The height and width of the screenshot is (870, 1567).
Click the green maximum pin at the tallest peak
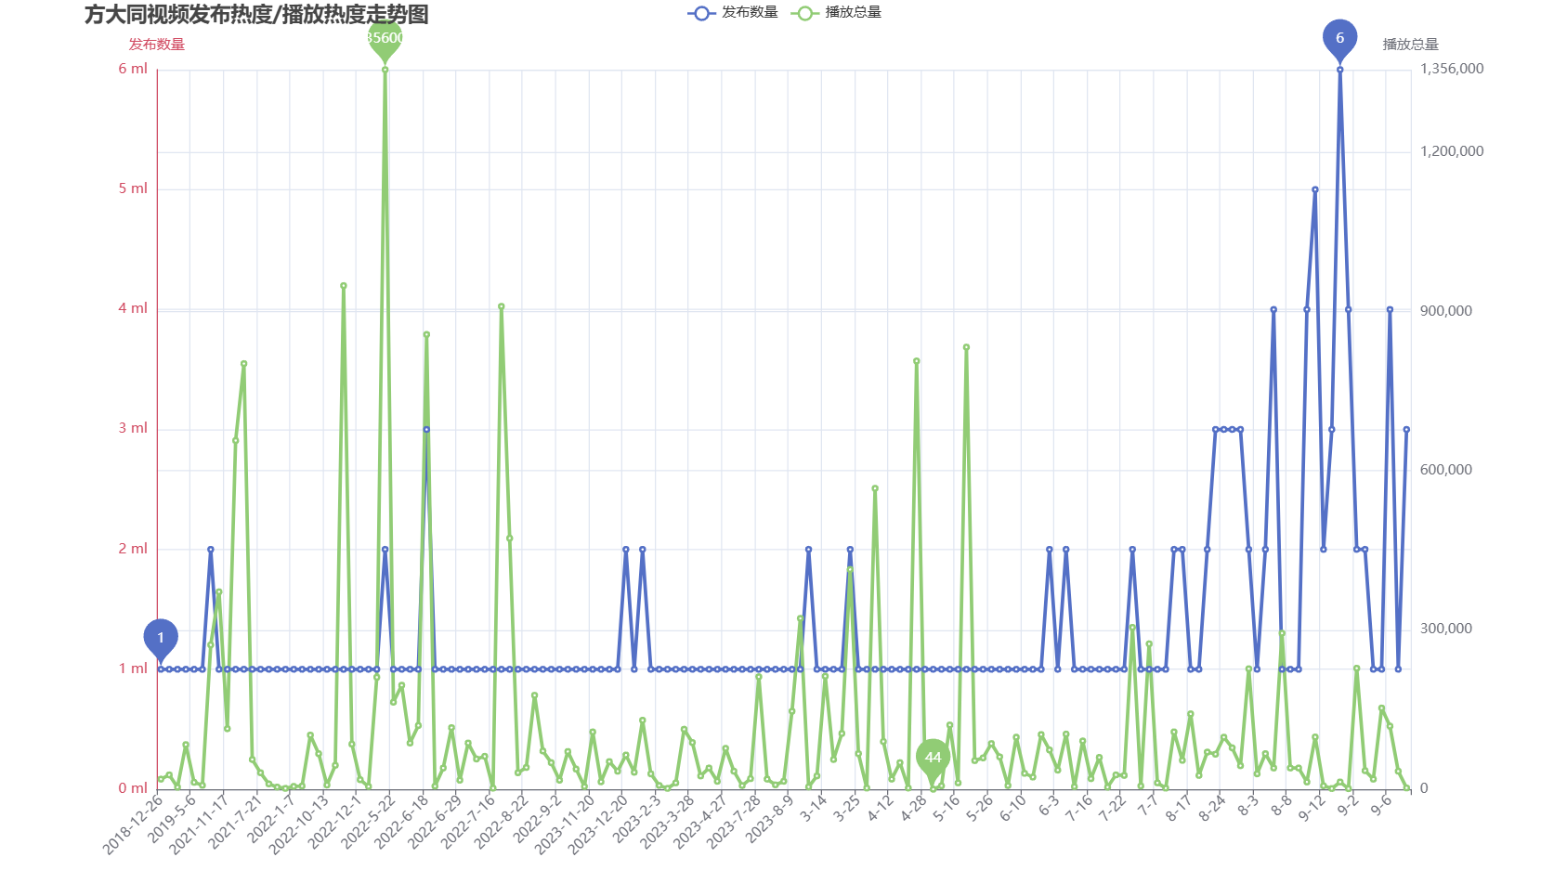click(385, 39)
